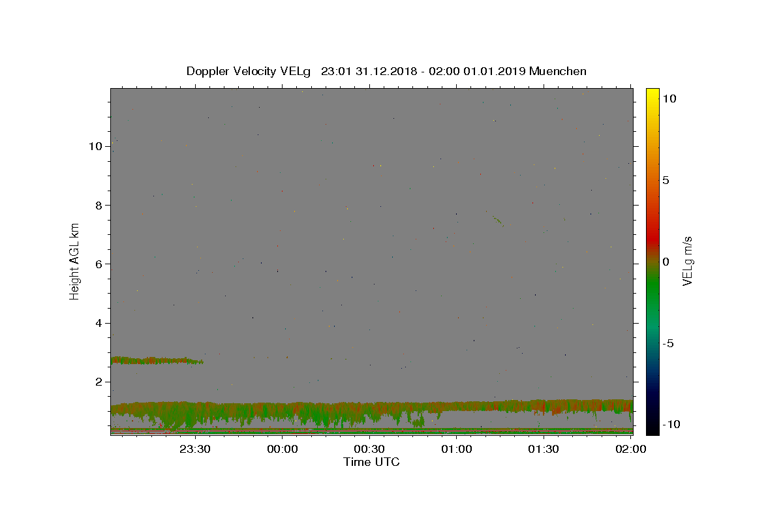The image size is (783, 522).
Task: Click the 01:00 time tick label
Action: pos(457,449)
